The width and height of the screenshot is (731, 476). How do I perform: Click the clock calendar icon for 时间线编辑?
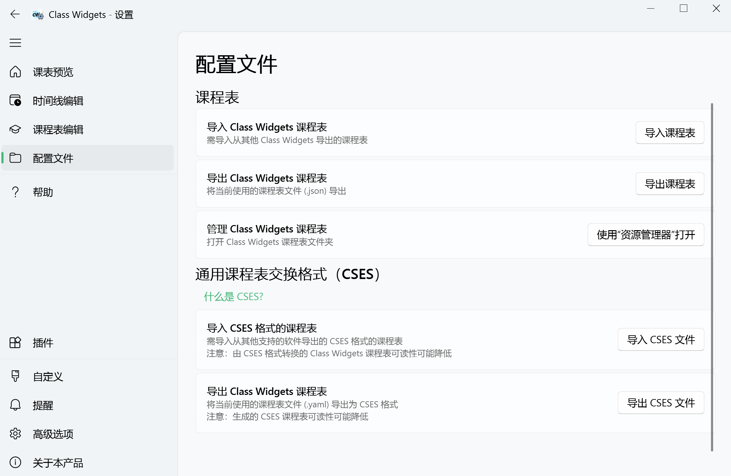point(15,100)
